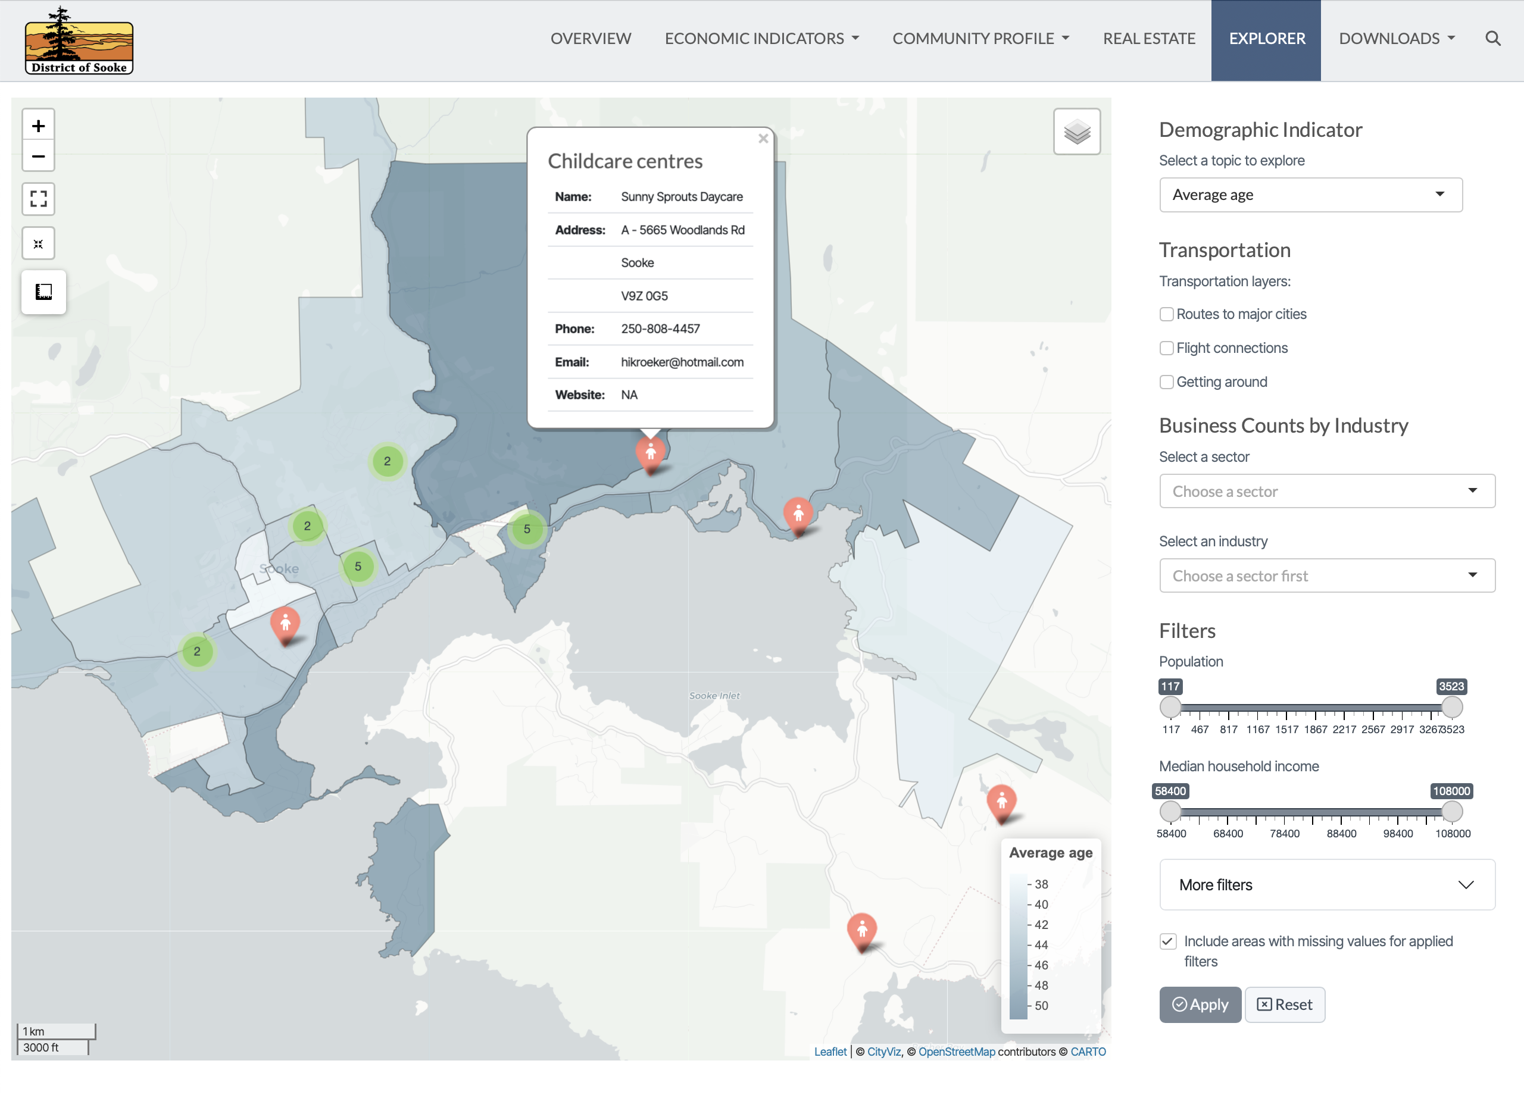Screen dimensions: 1524x1095
Task: Enable Routes to major cities layer
Action: click(x=1167, y=314)
